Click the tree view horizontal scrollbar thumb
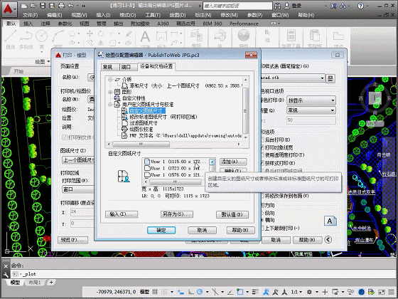The image size is (398, 299). (141, 144)
